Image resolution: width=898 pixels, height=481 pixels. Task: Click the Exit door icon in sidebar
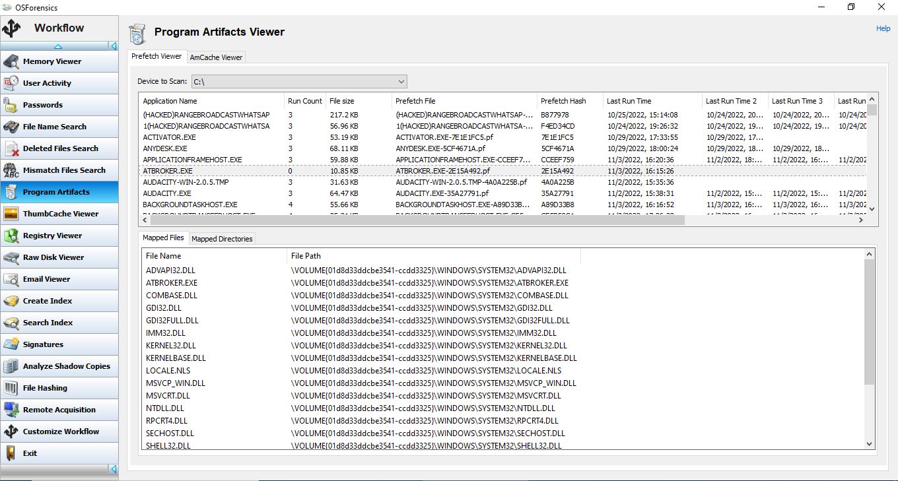tap(11, 453)
